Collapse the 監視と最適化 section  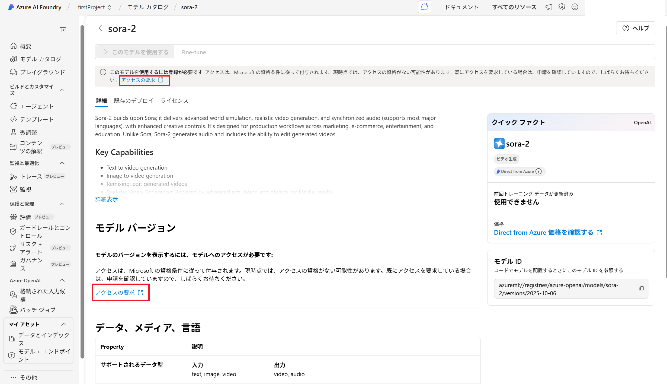coord(62,163)
